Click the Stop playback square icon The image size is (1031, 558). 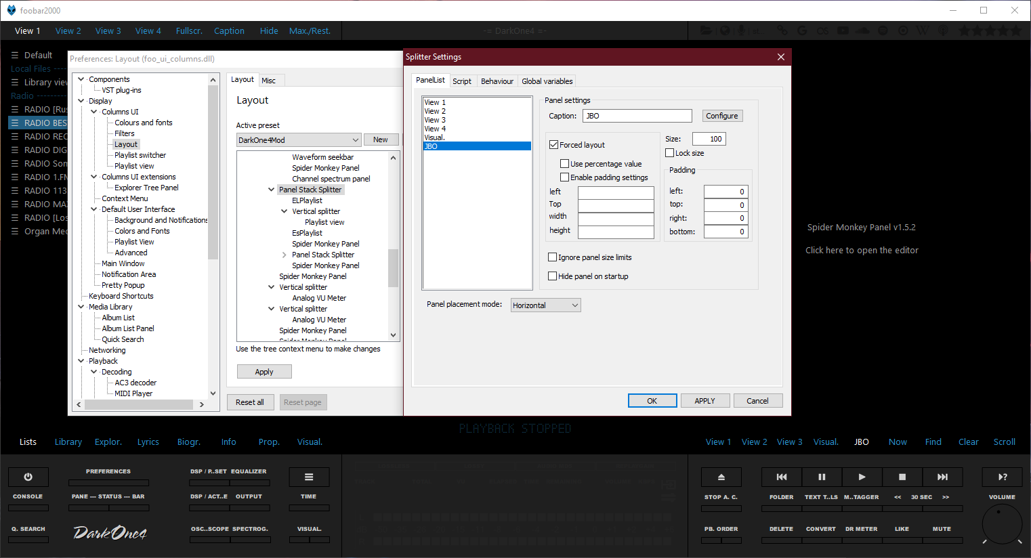pyautogui.click(x=902, y=477)
